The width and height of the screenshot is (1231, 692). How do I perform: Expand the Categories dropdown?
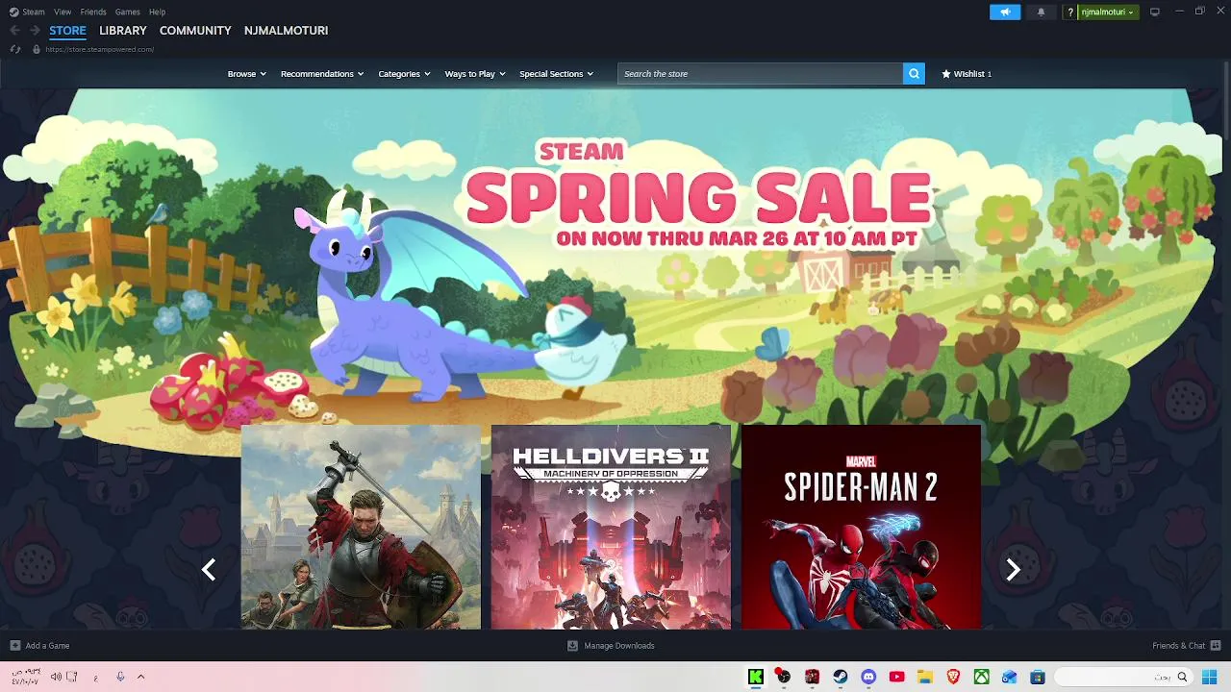pos(404,74)
